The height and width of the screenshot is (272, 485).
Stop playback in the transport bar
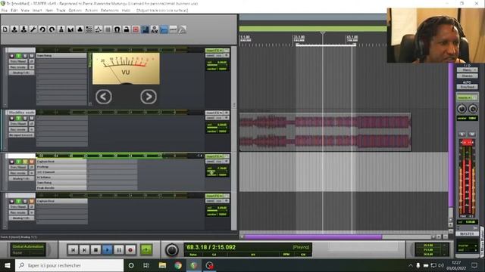(96, 250)
